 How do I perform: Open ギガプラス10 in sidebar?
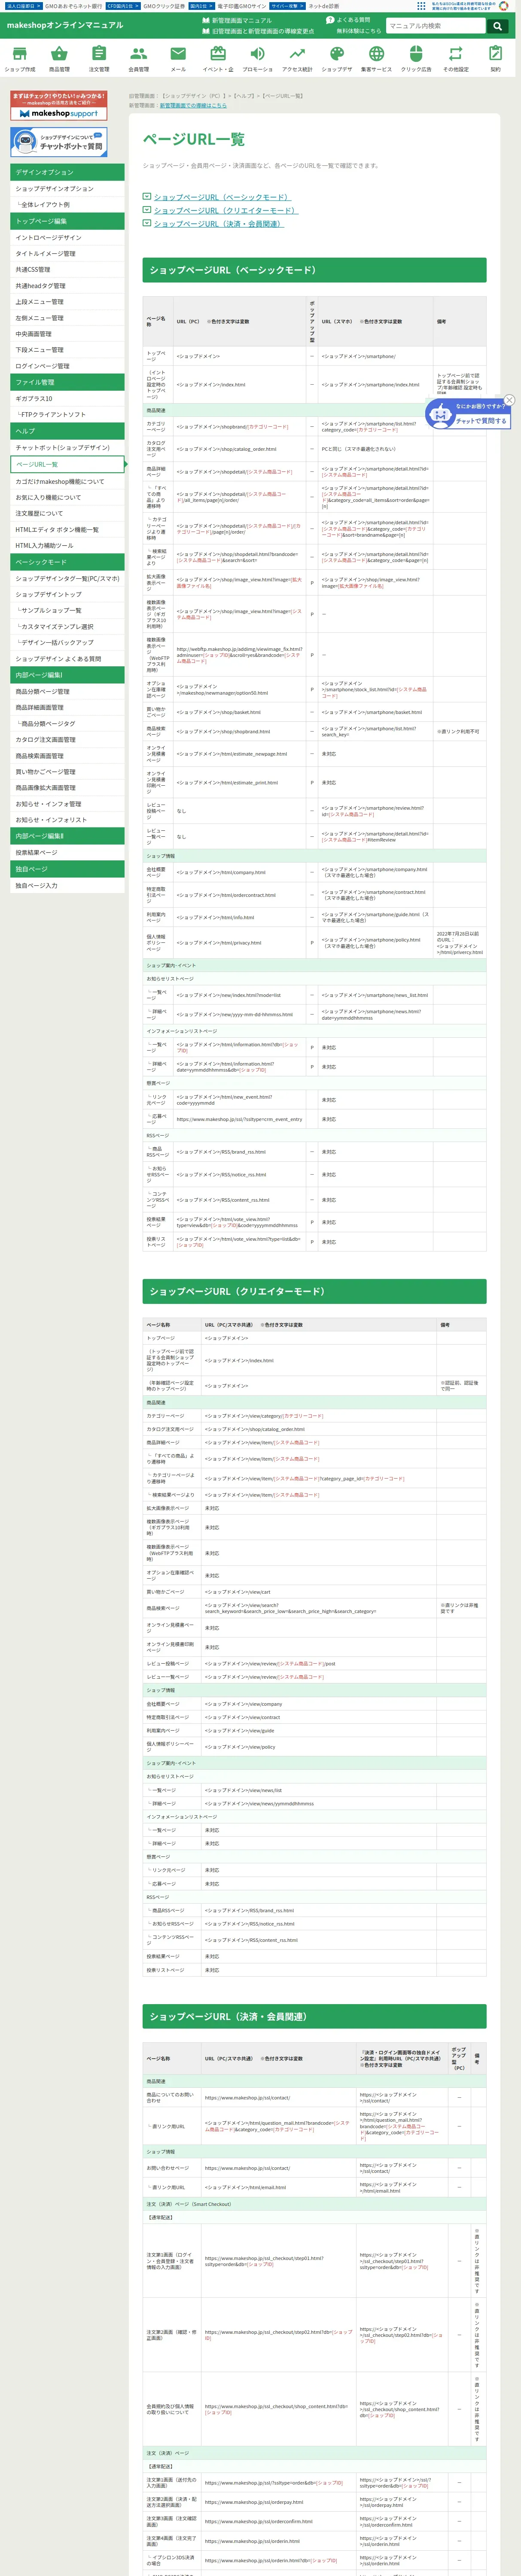pyautogui.click(x=67, y=398)
